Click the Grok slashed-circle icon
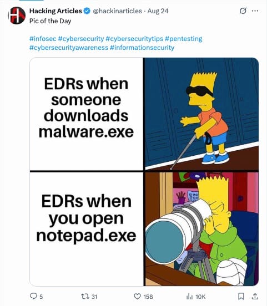267x306 pixels. click(243, 11)
